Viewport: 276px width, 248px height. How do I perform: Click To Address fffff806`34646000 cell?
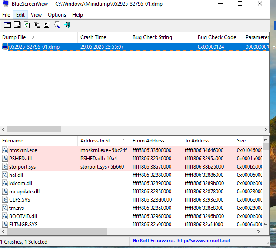(x=204, y=150)
